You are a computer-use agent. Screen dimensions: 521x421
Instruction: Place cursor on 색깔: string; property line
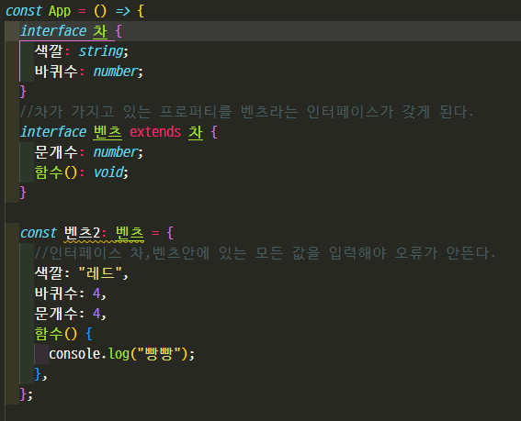(82, 51)
